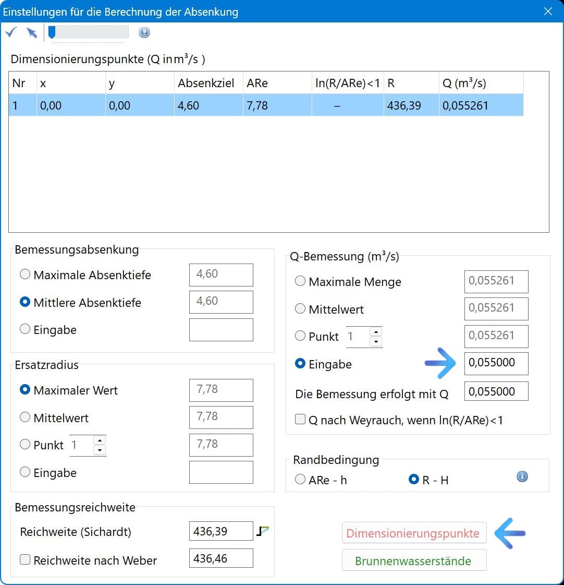This screenshot has width=564, height=585.
Task: Open help via the question mark icon
Action: (144, 33)
